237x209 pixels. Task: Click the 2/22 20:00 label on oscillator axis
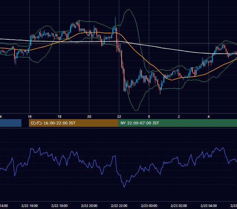89,206
